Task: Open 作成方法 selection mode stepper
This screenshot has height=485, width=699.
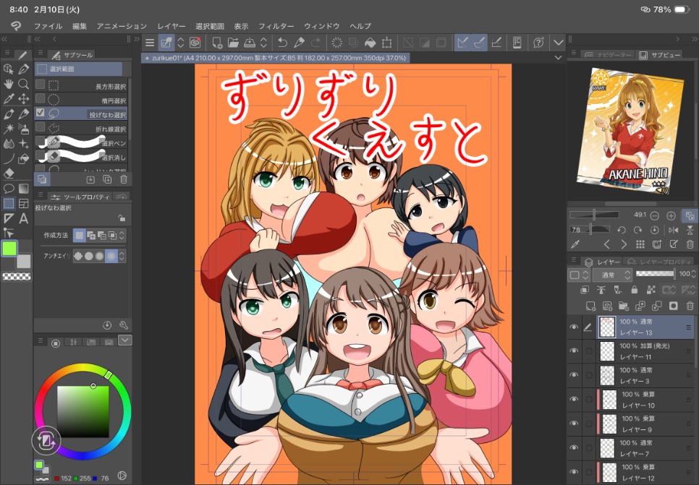Action: [122, 235]
